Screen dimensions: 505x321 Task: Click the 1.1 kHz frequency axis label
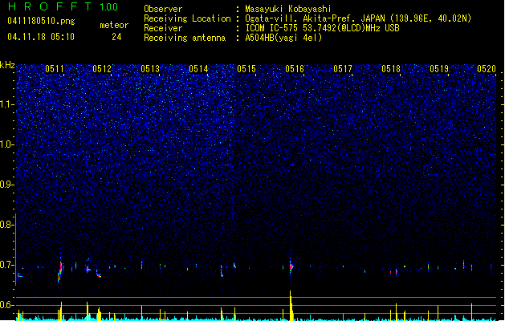[x=7, y=104]
